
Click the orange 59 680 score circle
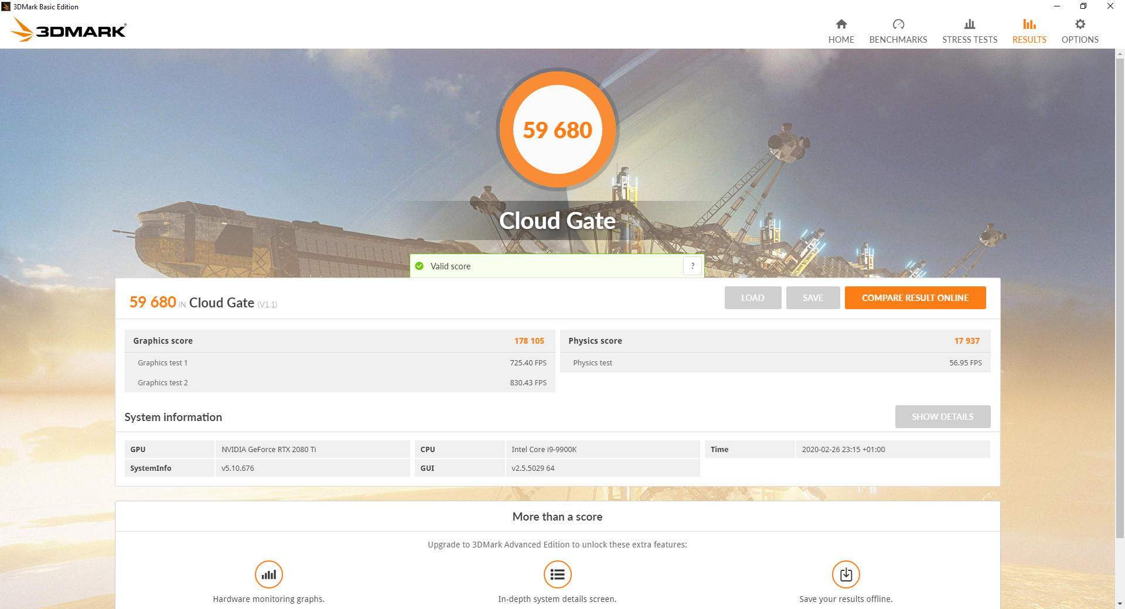pos(557,129)
